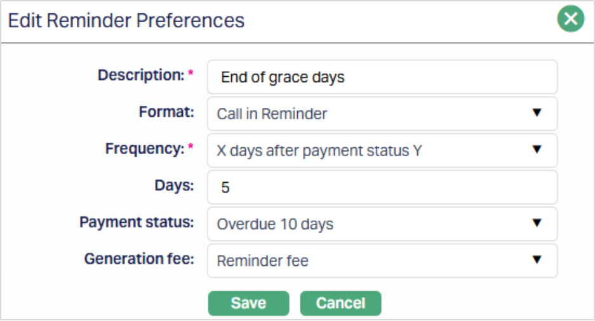This screenshot has height=321, width=595.
Task: Click the arrow icon on Frequency dropdown
Action: click(537, 150)
